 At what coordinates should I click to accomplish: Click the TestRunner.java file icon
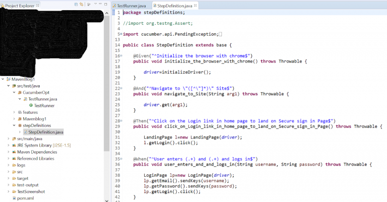(x=25, y=99)
